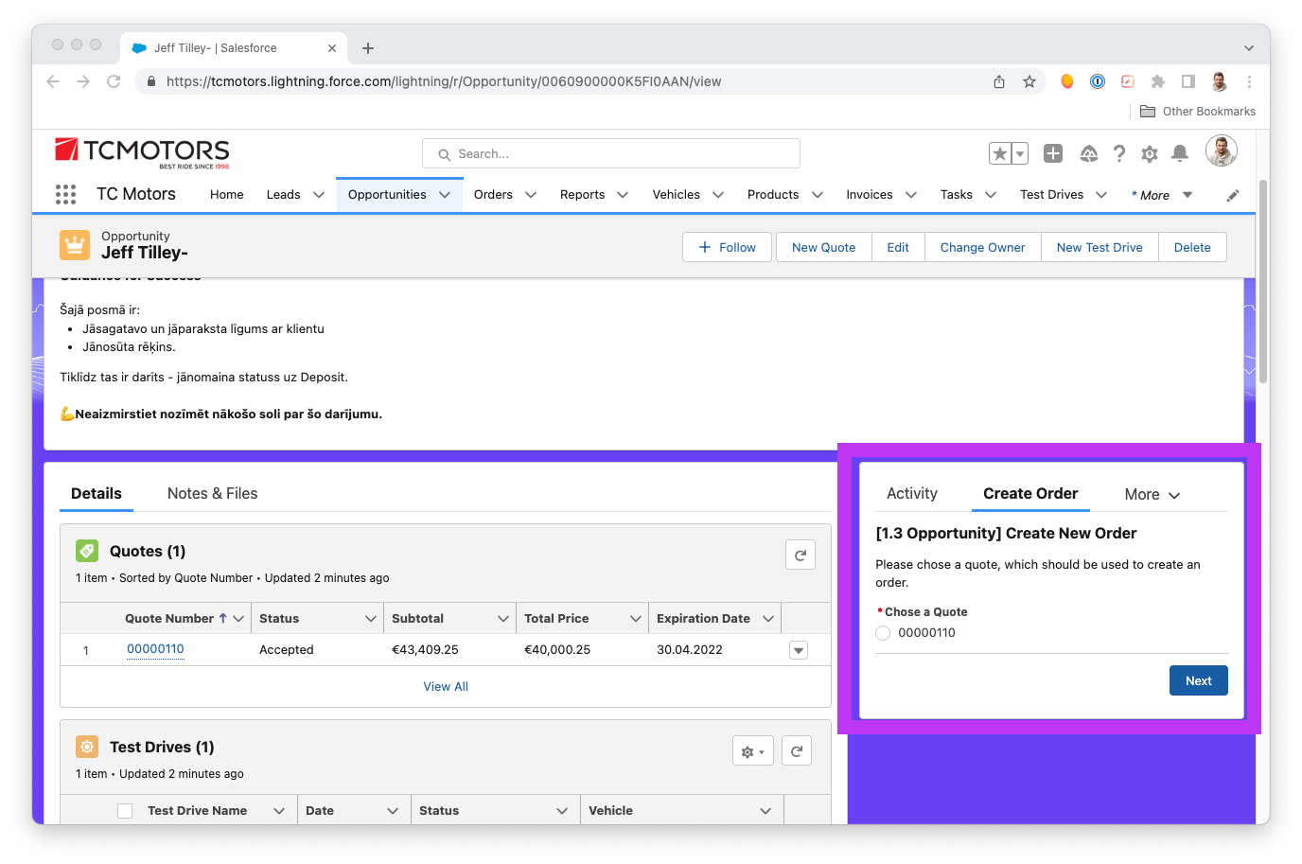This screenshot has width=1302, height=864.
Task: Expand the Reports nav dropdown
Action: 623,195
